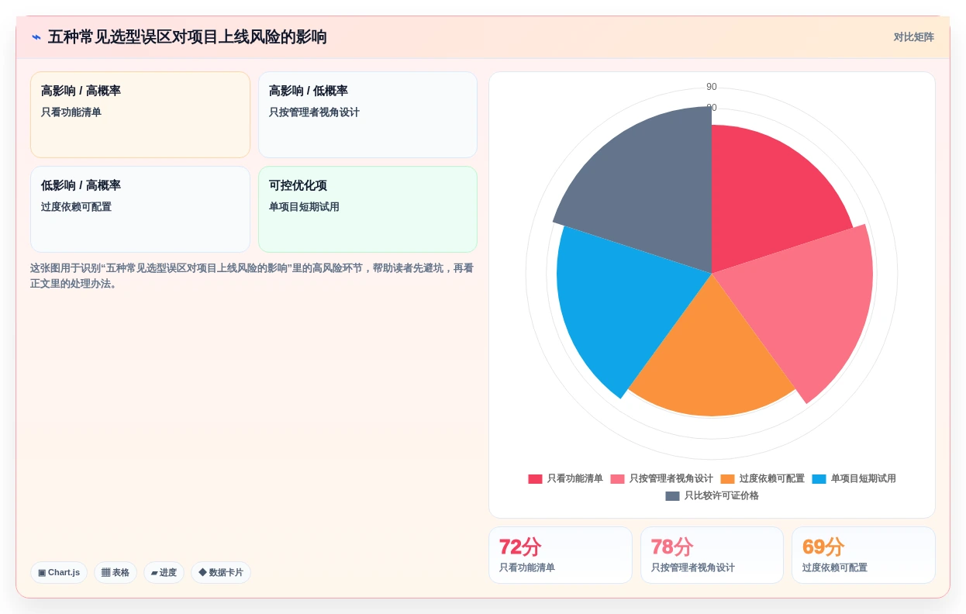
Task: Open the 69分 score card
Action: (864, 555)
